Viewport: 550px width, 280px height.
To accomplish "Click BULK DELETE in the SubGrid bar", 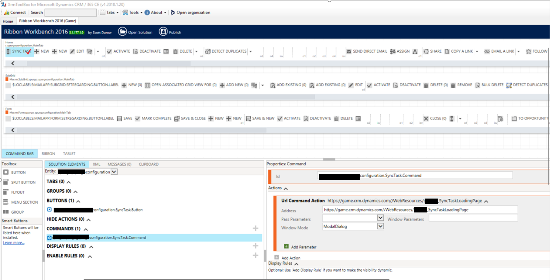I will [x=489, y=85].
